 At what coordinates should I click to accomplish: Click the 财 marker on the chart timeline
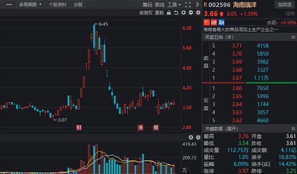[79, 128]
